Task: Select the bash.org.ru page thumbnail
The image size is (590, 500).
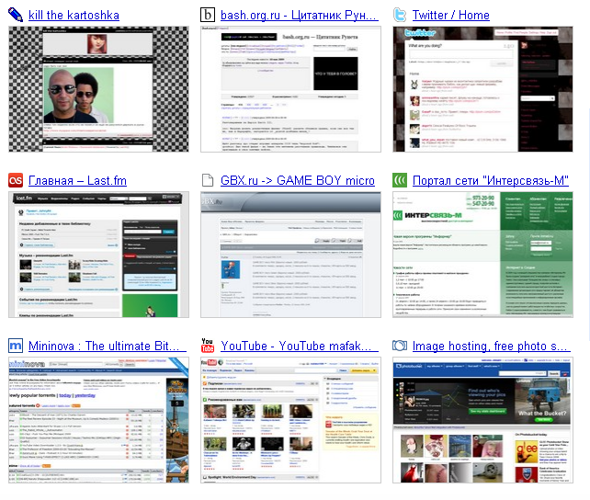Action: pyautogui.click(x=290, y=89)
